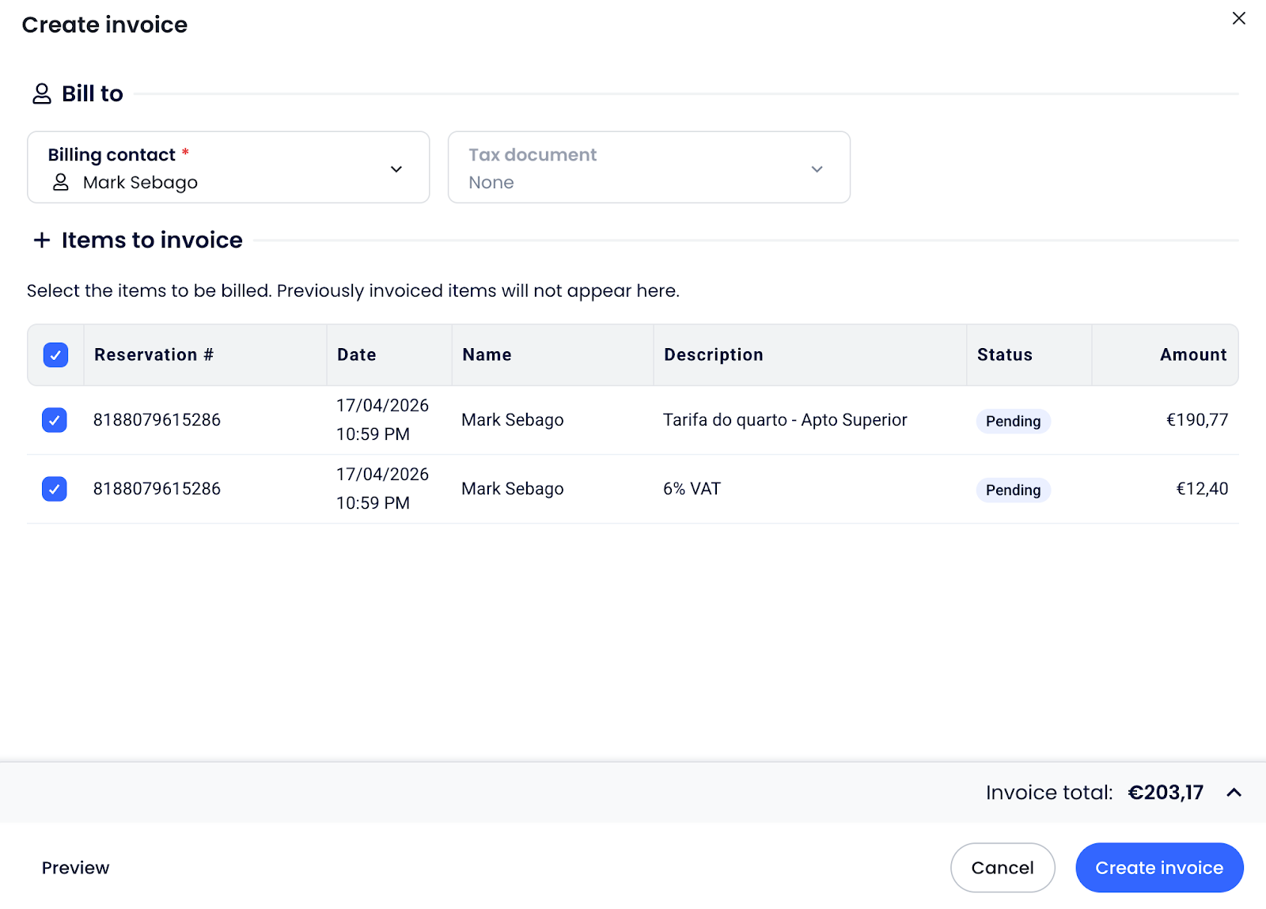Expand the invoice total chevron
The width and height of the screenshot is (1266, 909).
[x=1234, y=793]
